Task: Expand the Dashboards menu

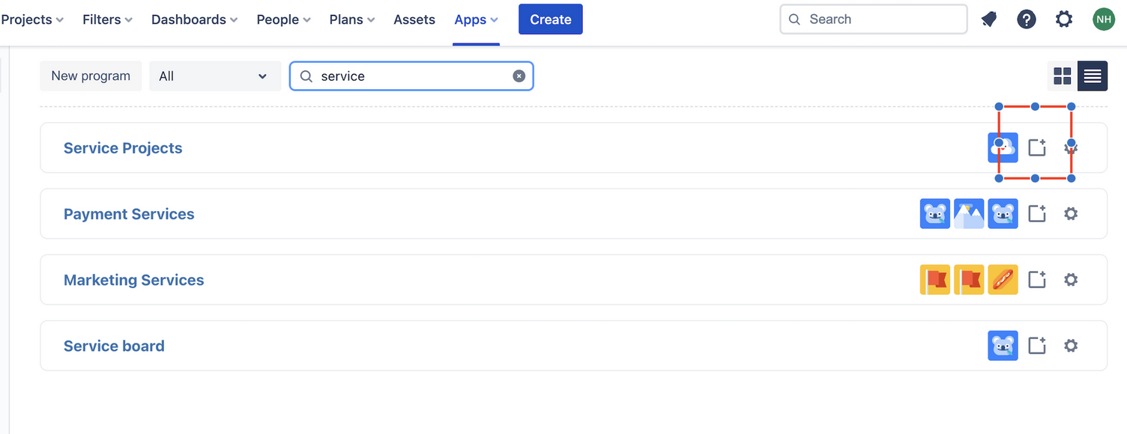Action: pos(194,19)
